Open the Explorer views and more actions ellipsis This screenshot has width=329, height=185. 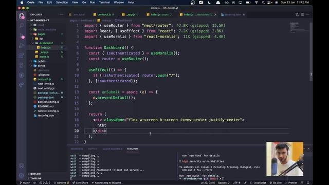(x=62, y=15)
